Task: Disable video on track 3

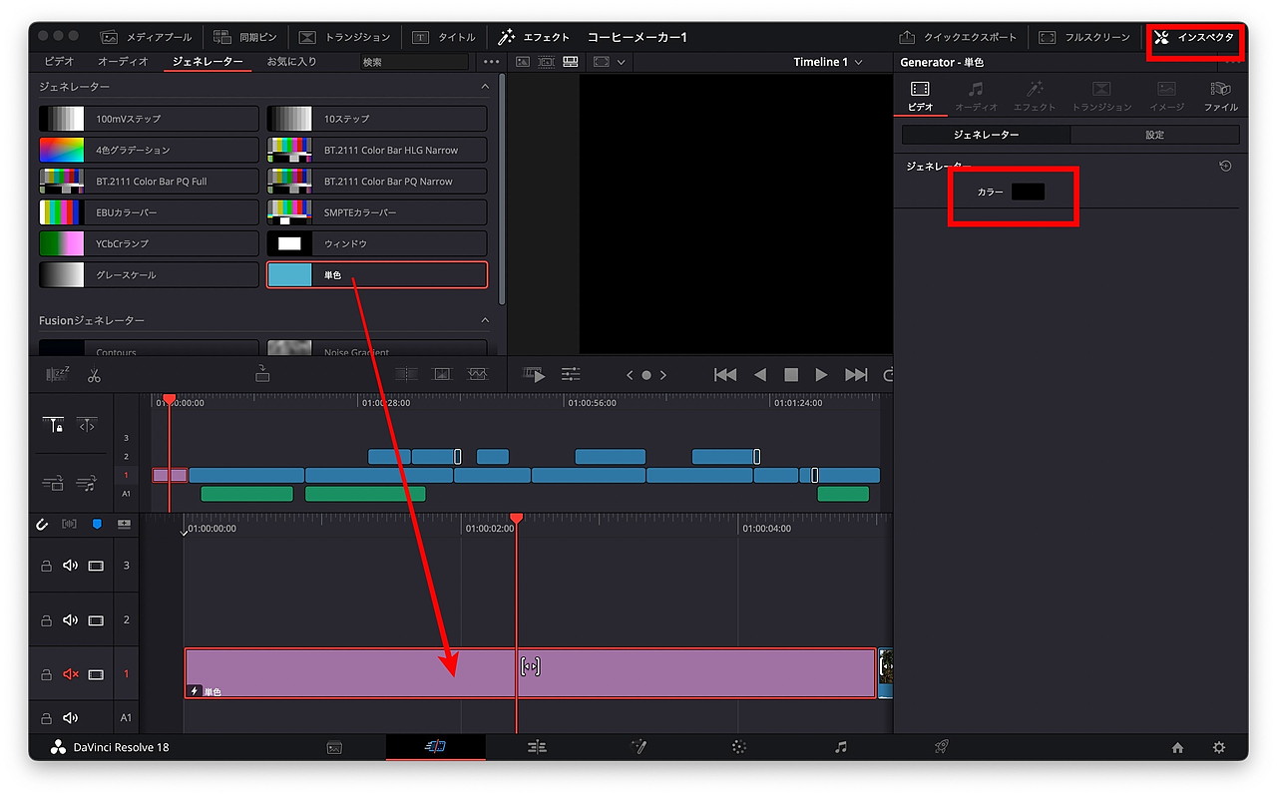Action: tap(96, 566)
